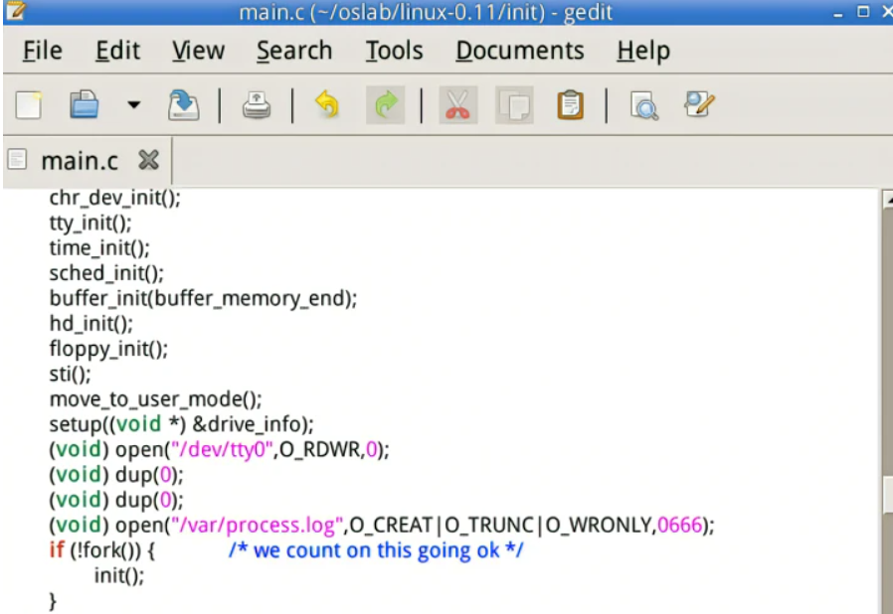Open the View menu

[197, 51]
